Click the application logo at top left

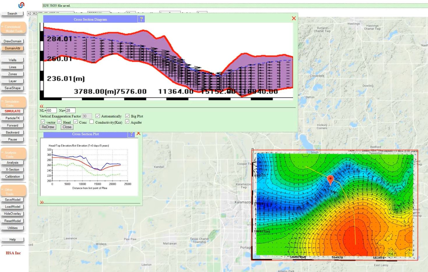point(21,5)
